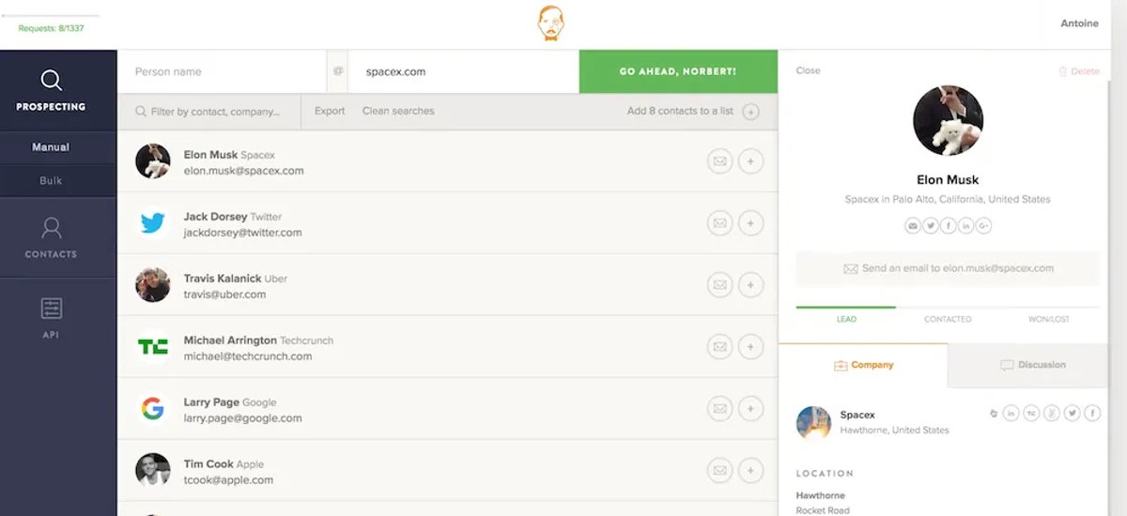Click envelope icon in Tim Cook row
The height and width of the screenshot is (516, 1127).
719,471
